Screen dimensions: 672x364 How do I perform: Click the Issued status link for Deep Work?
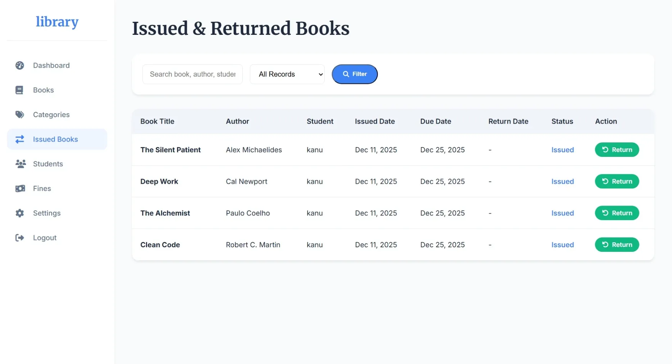coord(562,181)
